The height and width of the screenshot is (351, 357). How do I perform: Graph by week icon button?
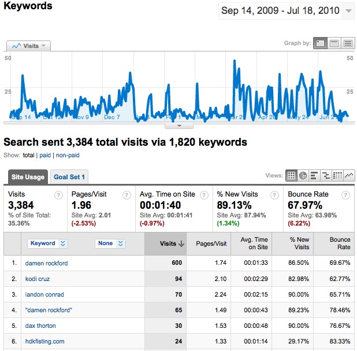coord(334,43)
